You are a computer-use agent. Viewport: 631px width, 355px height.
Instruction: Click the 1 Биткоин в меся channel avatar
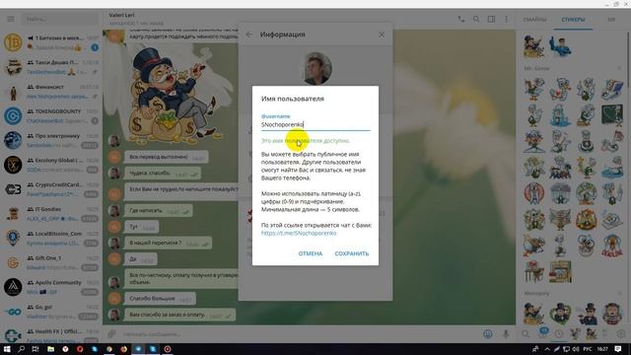pyautogui.click(x=13, y=42)
